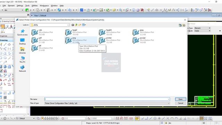Select the jpeg plot driver file
The width and height of the screenshot is (222, 125).
point(143,32)
